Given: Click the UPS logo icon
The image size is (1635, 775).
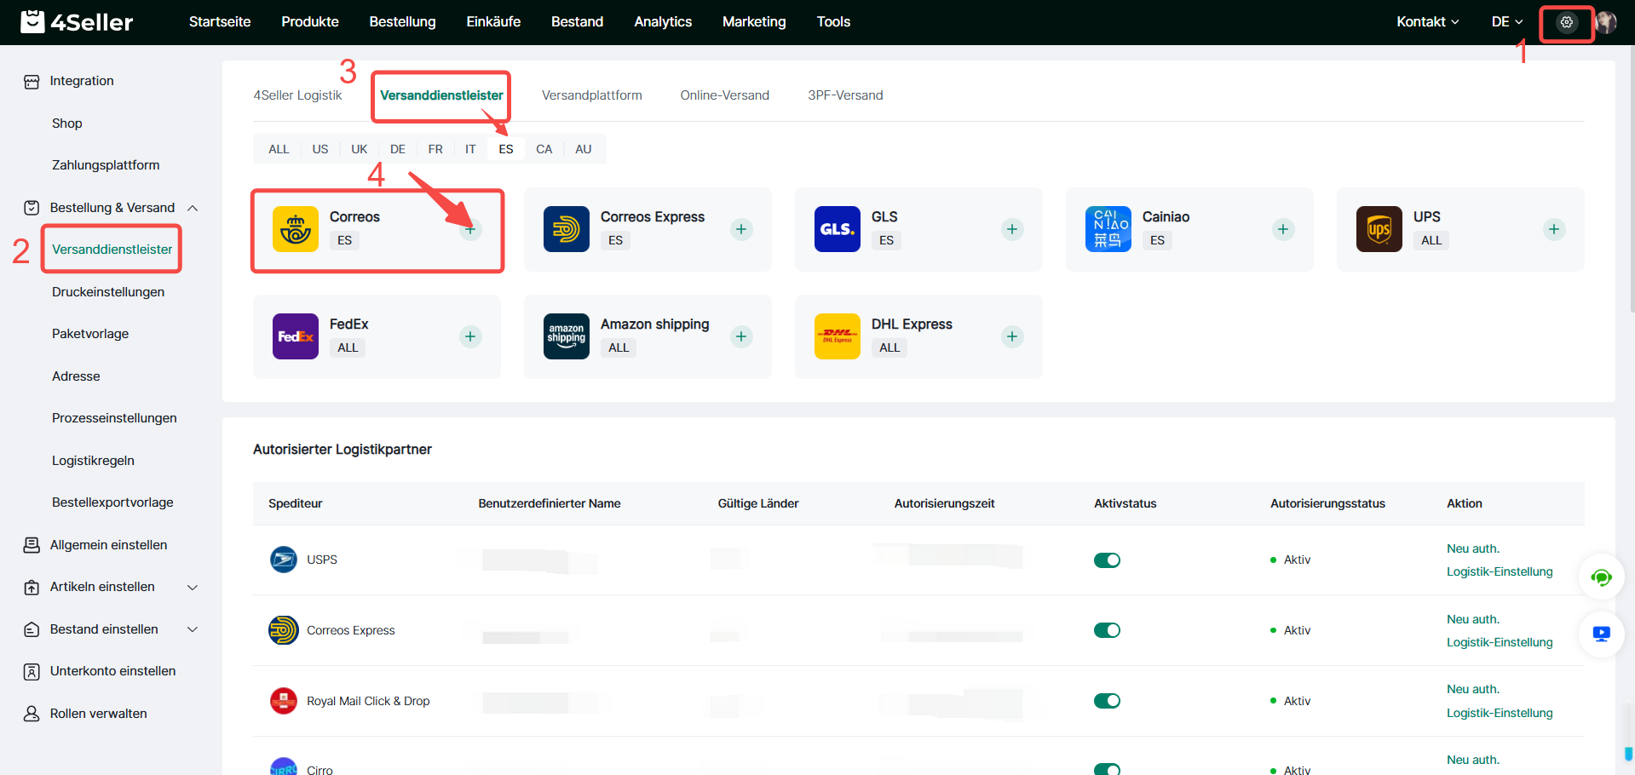Looking at the screenshot, I should (x=1379, y=229).
